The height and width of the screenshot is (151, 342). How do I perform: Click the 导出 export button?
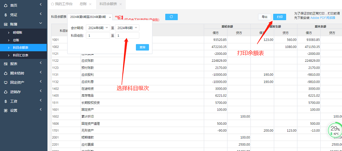click(x=264, y=17)
